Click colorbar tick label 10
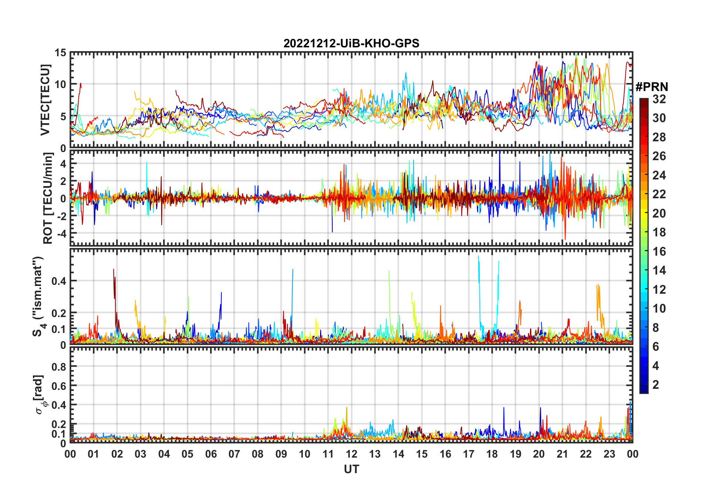The image size is (703, 492). 659,309
